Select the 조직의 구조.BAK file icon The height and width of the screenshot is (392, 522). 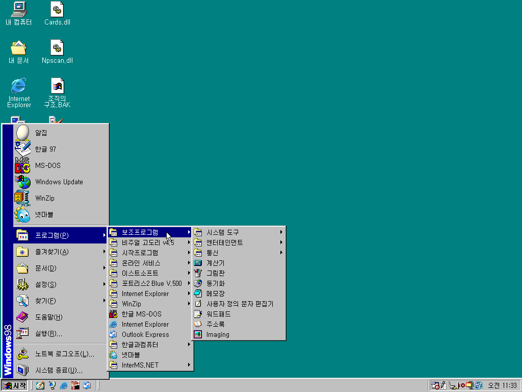57,93
